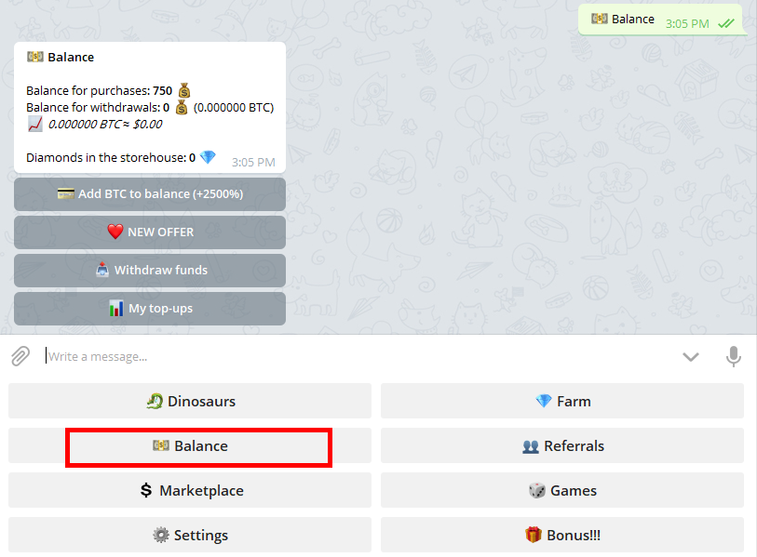Image resolution: width=757 pixels, height=557 pixels.
Task: Click the money bag beside purchases balance
Action: click(x=184, y=90)
